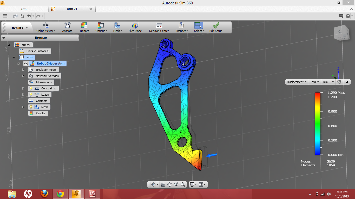Open the Inspect tool menu
This screenshot has width=355, height=199.
182,27
